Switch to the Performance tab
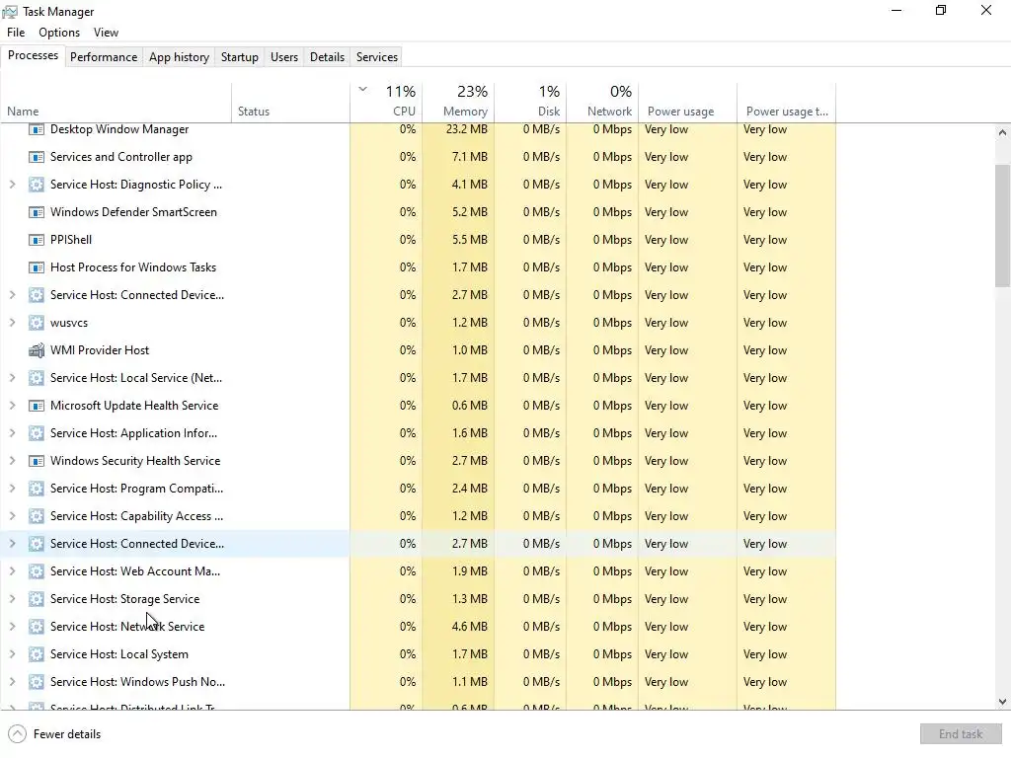 coord(104,56)
